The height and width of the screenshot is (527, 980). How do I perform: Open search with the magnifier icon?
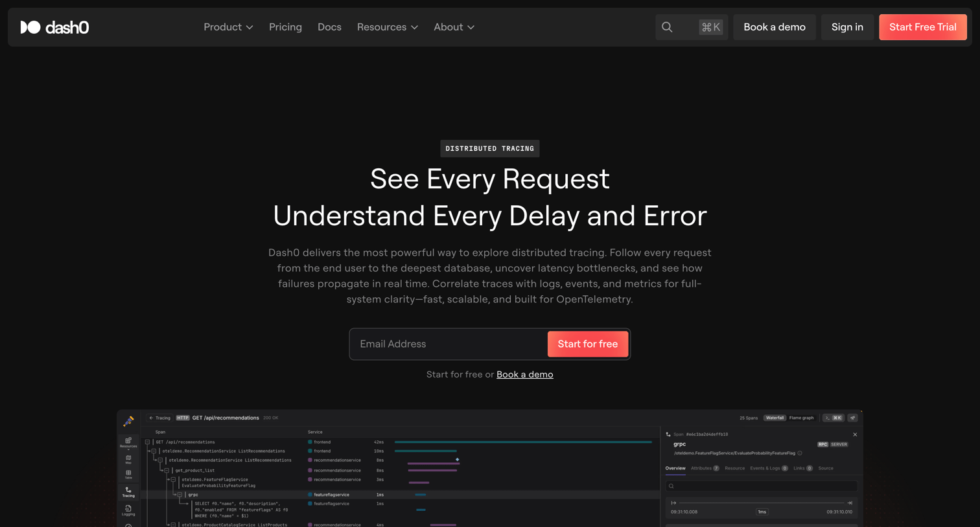tap(667, 27)
